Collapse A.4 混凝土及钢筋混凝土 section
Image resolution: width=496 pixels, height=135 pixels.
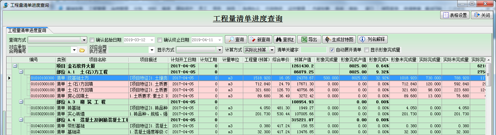(21, 119)
